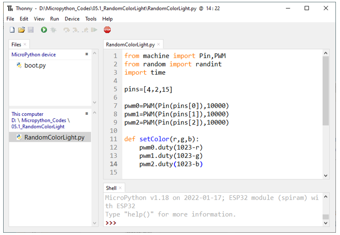Image resolution: width=340 pixels, height=235 pixels.
Task: Click line number 14 in the gutter
Action: tap(114, 164)
